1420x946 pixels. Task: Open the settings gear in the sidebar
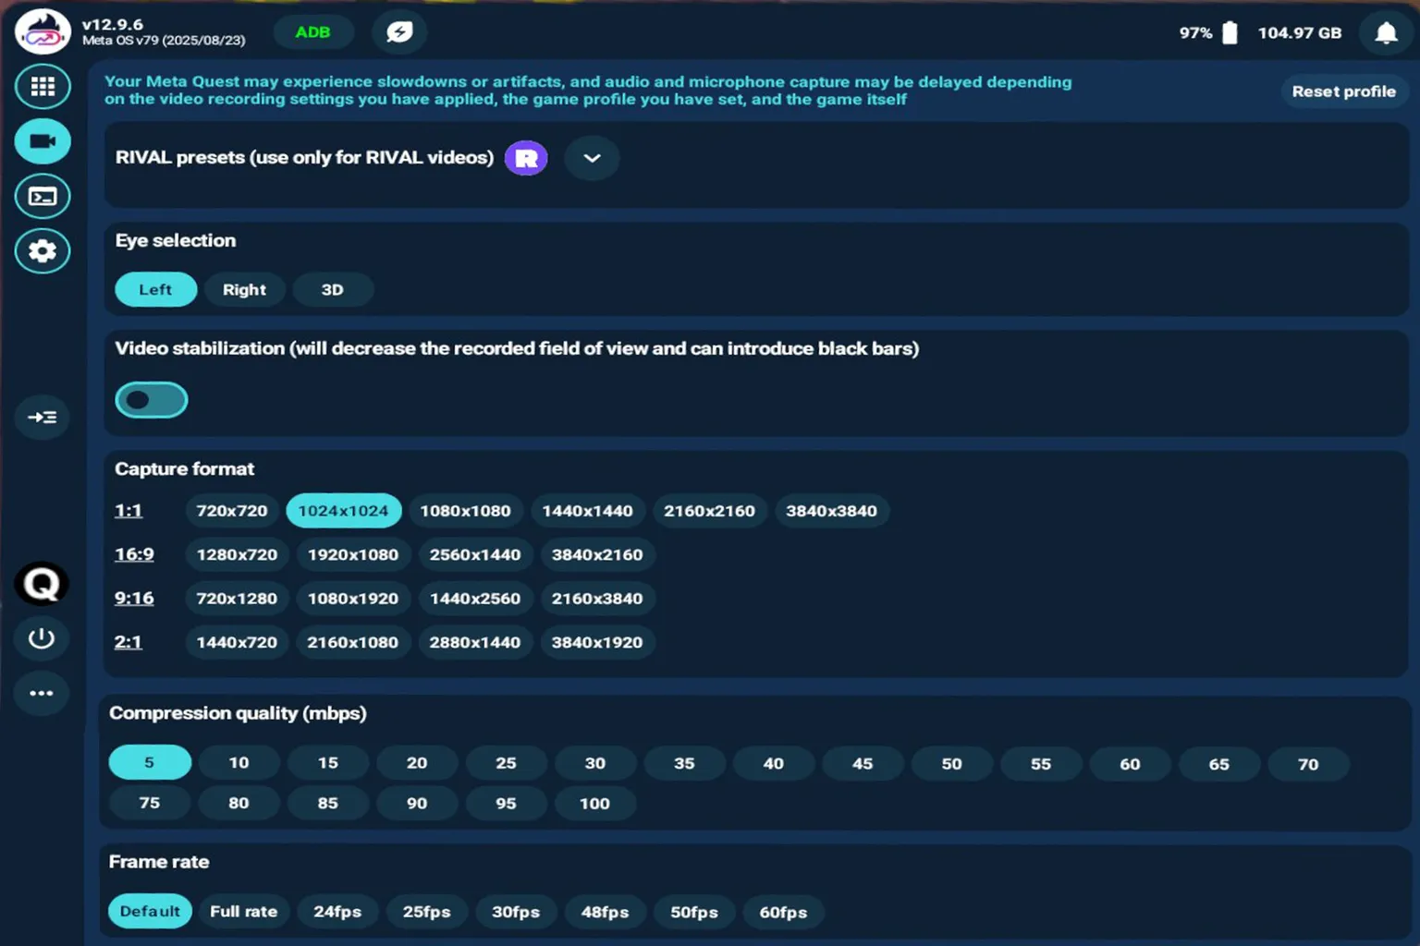[x=42, y=250]
